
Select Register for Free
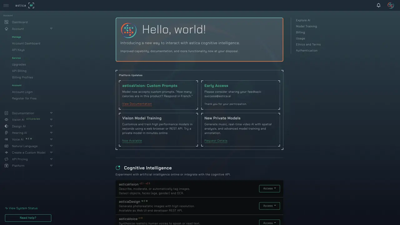[x=24, y=98]
